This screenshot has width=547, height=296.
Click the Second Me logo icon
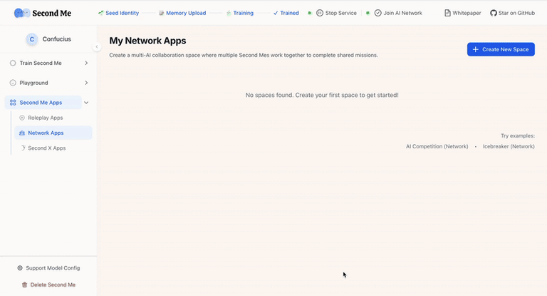(x=22, y=13)
